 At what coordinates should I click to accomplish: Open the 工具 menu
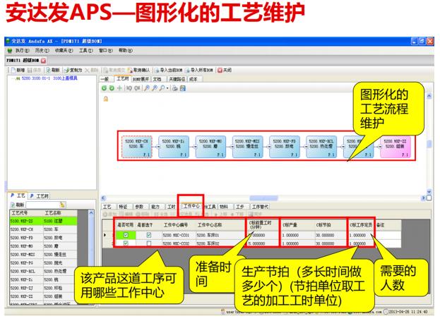86,51
